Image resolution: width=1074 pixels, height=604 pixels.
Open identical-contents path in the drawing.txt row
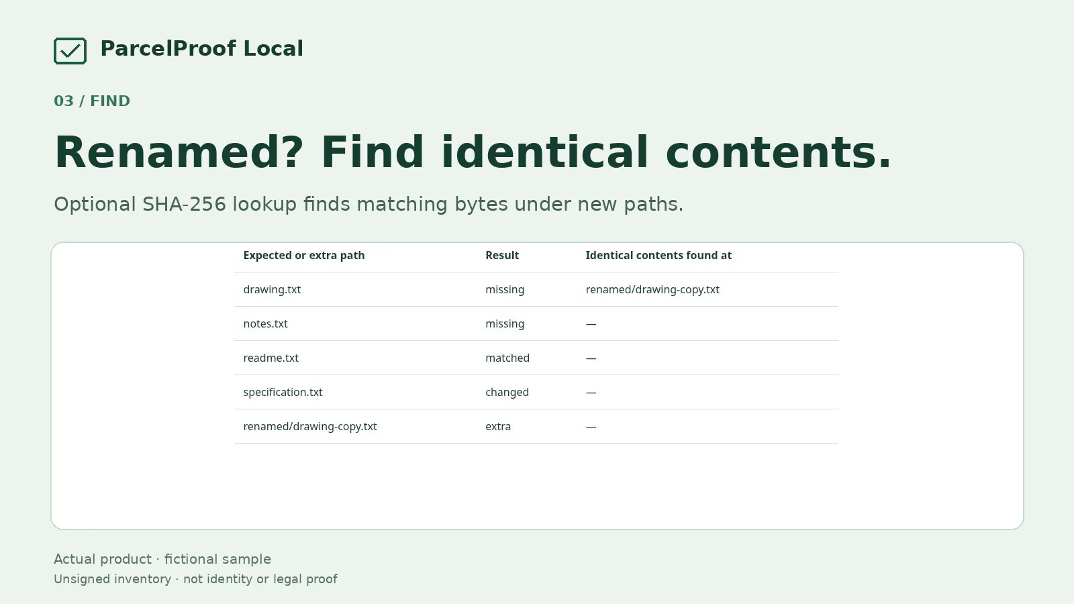coord(652,289)
